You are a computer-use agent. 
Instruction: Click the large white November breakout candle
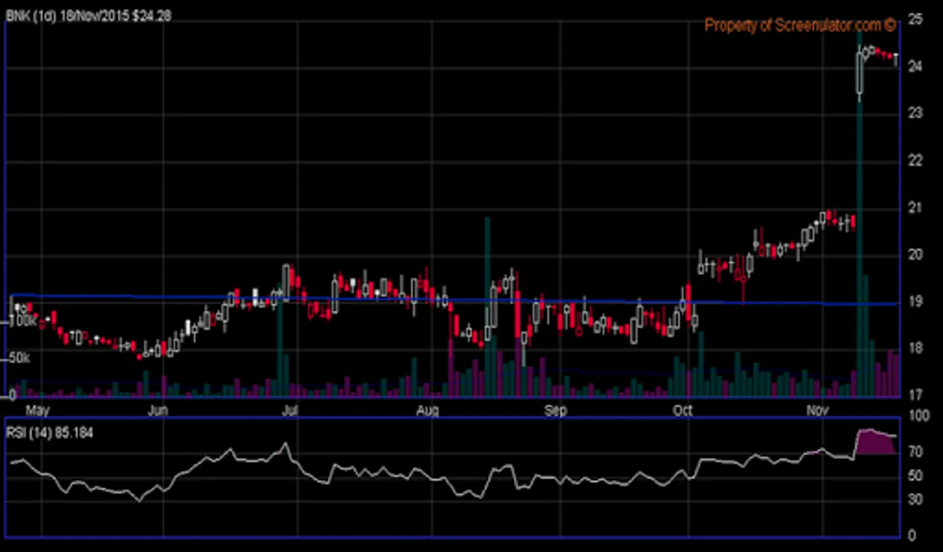[x=860, y=72]
